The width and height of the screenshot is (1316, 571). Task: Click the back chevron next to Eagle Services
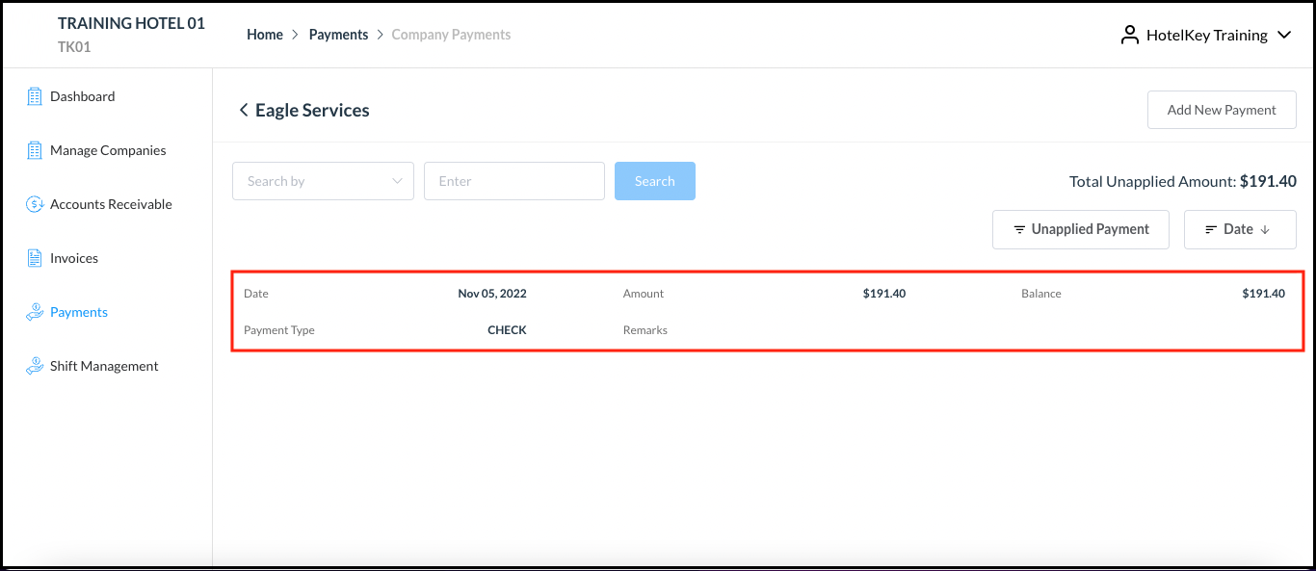[244, 110]
